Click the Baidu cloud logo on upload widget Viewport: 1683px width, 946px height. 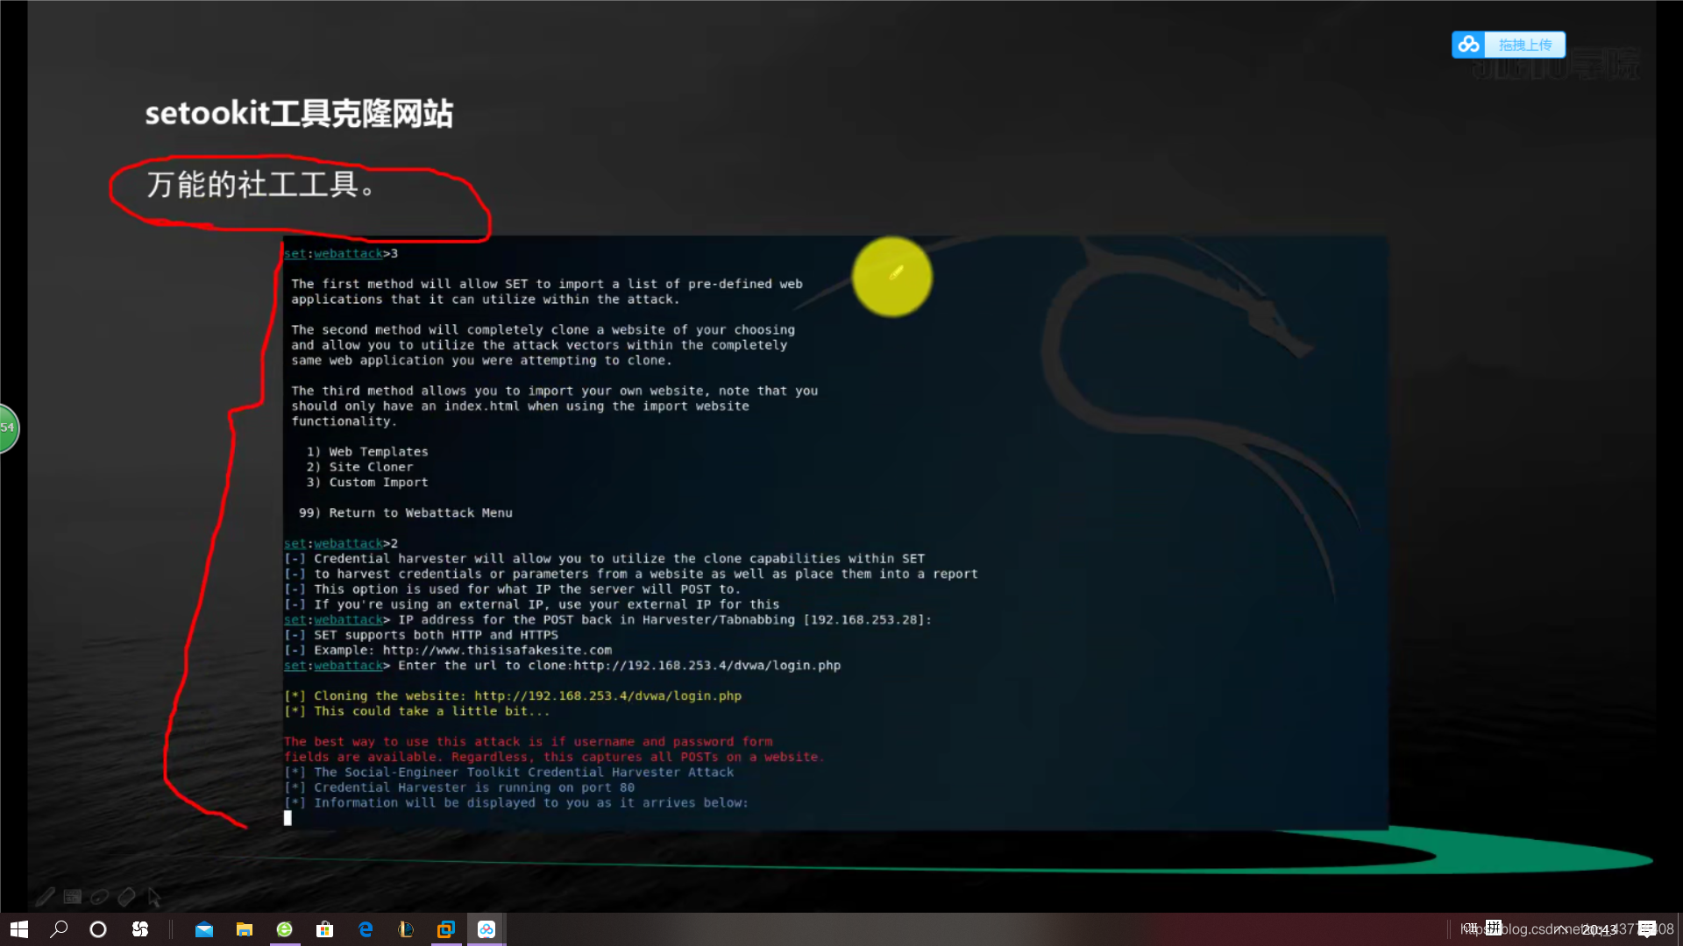[1469, 44]
